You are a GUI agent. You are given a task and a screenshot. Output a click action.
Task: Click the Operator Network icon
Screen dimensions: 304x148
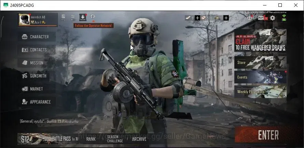pos(93,16)
